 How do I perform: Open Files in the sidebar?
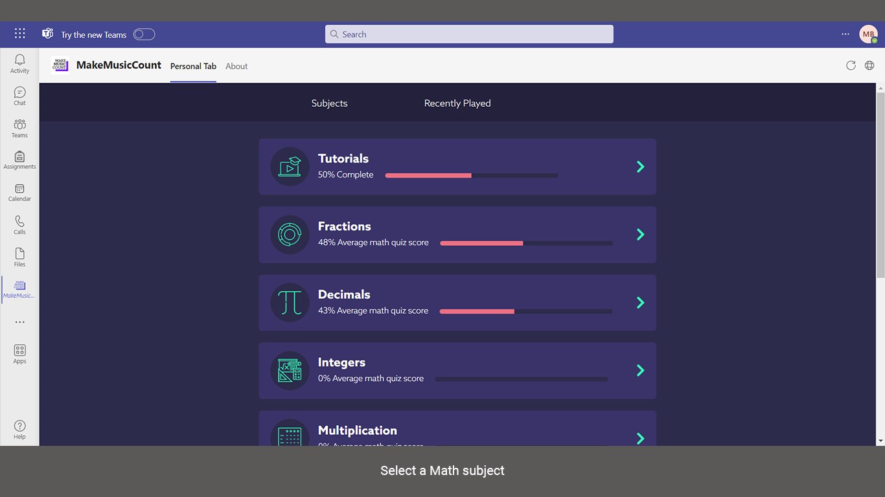[19, 258]
